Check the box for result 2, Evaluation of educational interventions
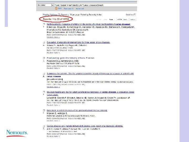The width and height of the screenshot is (189, 142). [x=44, y=42]
